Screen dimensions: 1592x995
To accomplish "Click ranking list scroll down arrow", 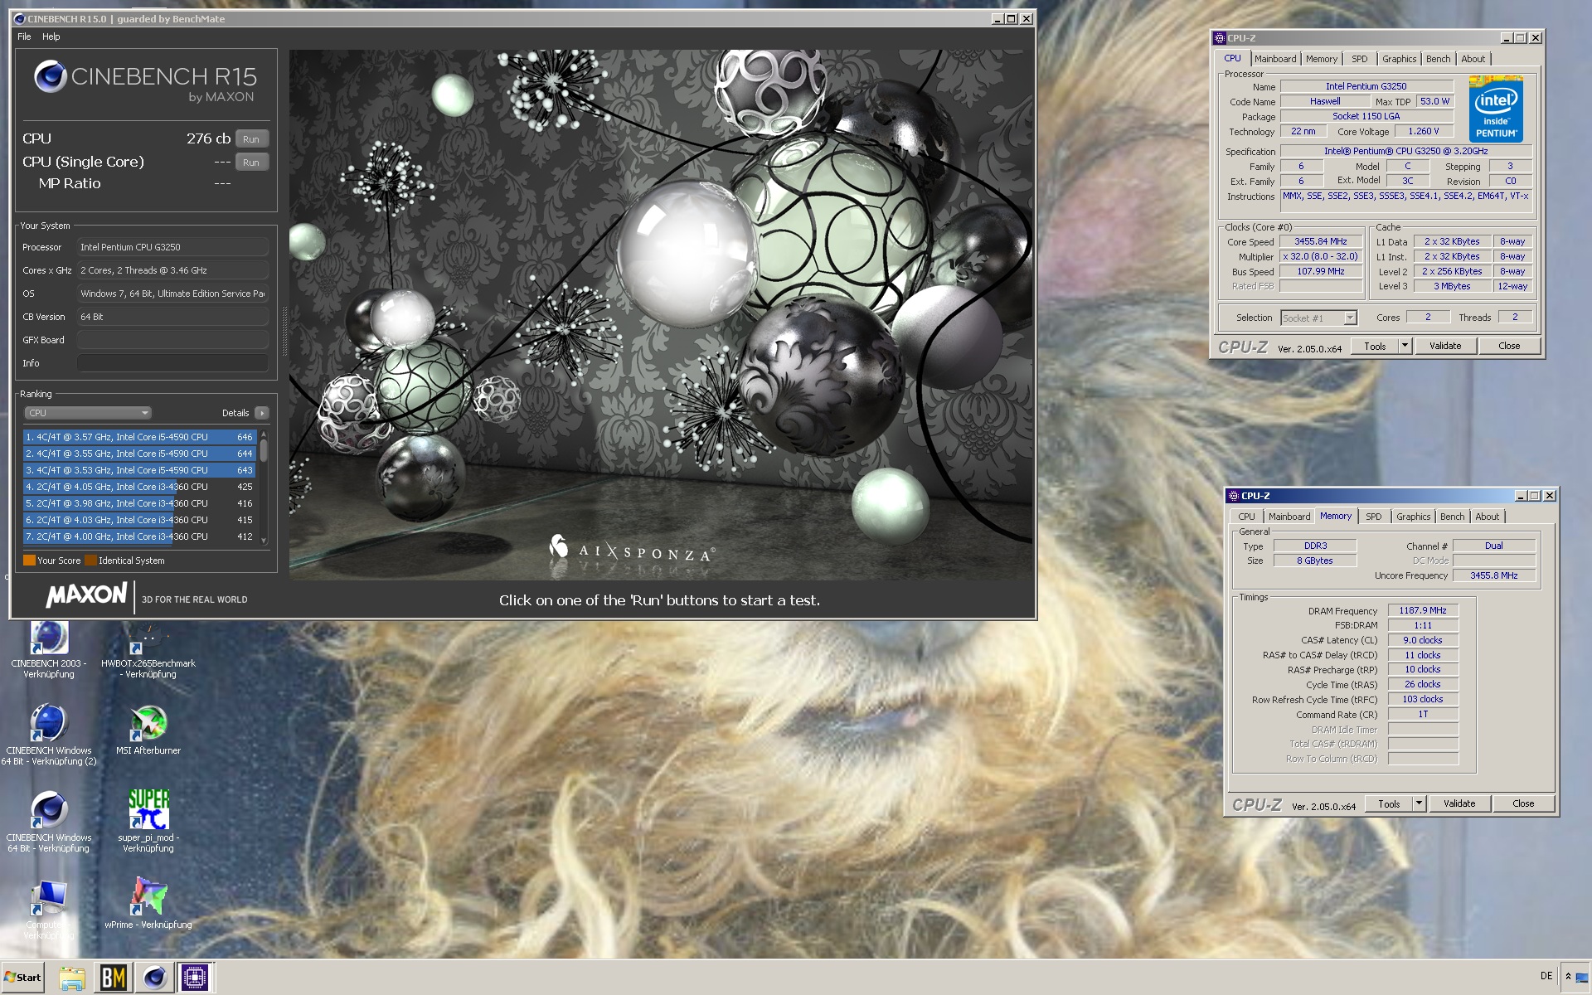I will (x=264, y=541).
